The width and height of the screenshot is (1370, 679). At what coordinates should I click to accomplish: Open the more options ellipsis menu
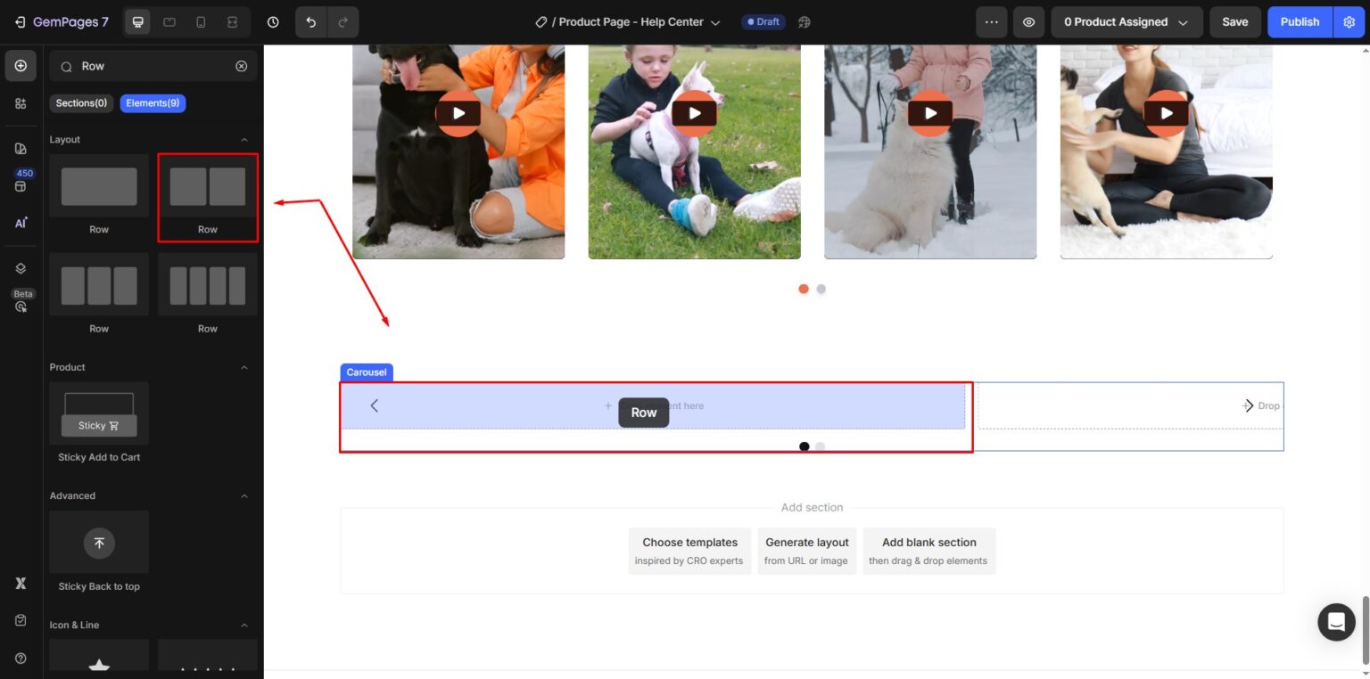click(992, 22)
